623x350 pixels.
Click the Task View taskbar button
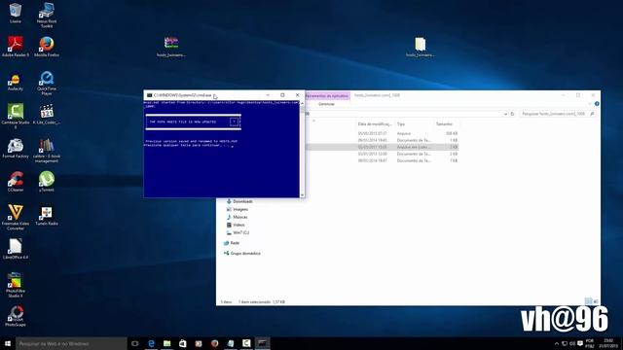coord(135,343)
